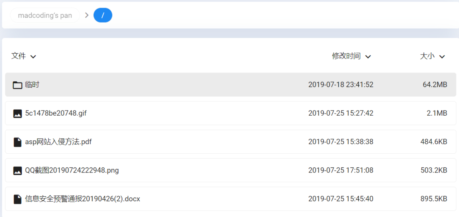Open the 临时 folder
Image resolution: width=459 pixels, height=217 pixels.
pos(32,85)
